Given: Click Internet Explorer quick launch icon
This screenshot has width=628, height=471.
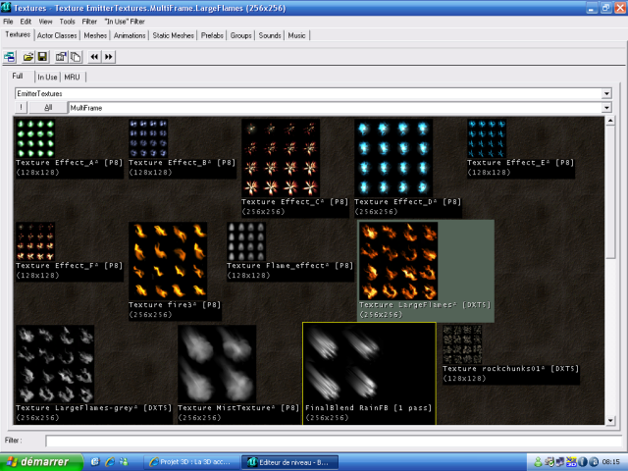Looking at the screenshot, I should point(109,462).
